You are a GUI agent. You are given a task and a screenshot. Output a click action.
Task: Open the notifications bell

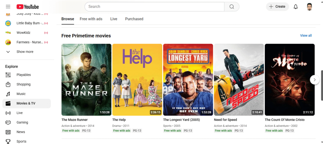pos(296,7)
